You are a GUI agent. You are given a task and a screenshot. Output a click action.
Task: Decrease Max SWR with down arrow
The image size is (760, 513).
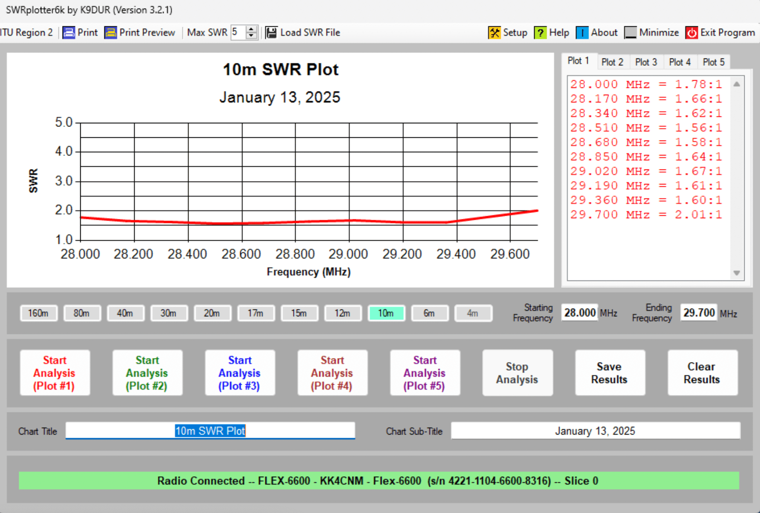click(x=251, y=36)
